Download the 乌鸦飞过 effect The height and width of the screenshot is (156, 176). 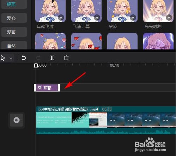[61, 18]
